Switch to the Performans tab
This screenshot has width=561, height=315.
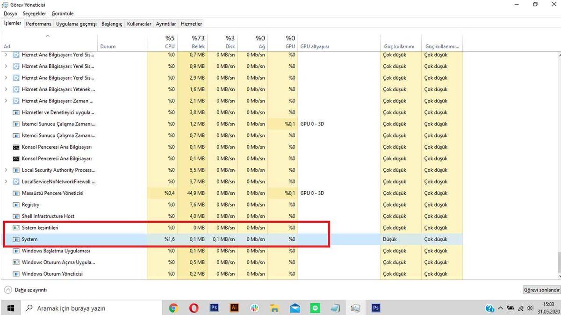click(x=38, y=23)
